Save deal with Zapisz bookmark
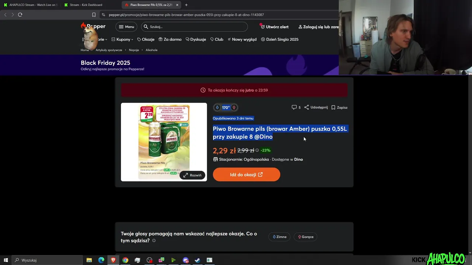Screen dimensions: 472x265 click(339, 107)
